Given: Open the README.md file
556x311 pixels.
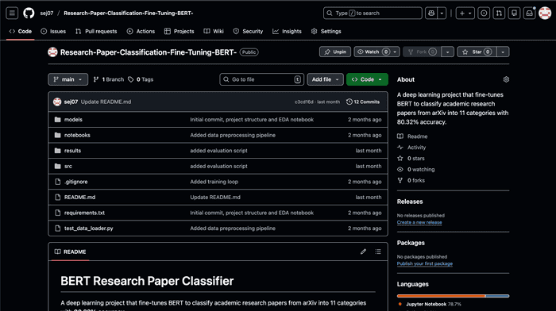Looking at the screenshot, I should pos(79,198).
